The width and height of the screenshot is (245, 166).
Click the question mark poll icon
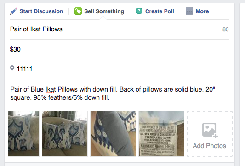pyautogui.click(x=139, y=11)
